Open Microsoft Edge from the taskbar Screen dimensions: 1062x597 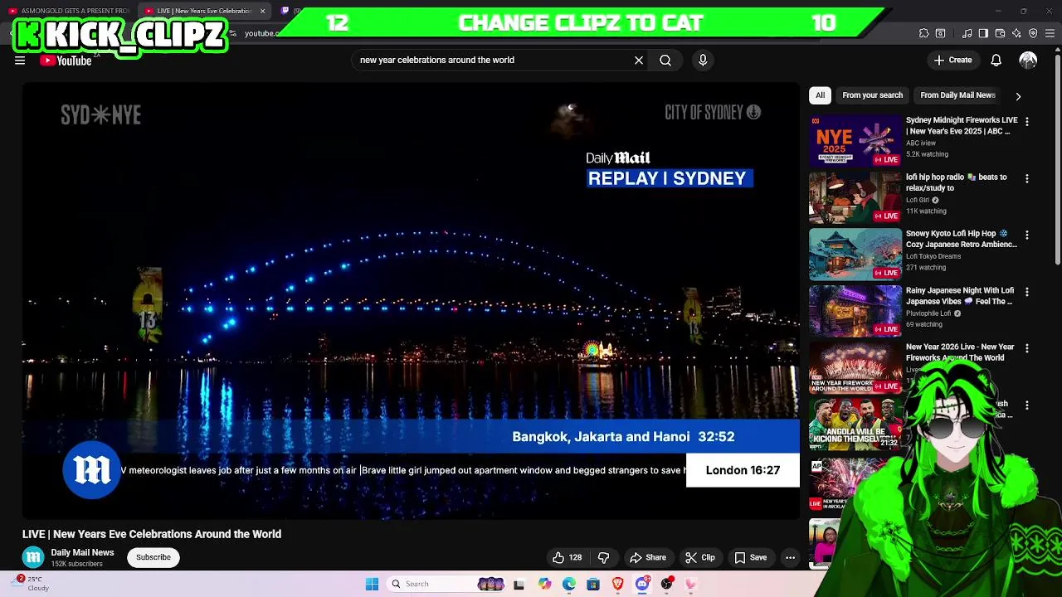coord(569,584)
